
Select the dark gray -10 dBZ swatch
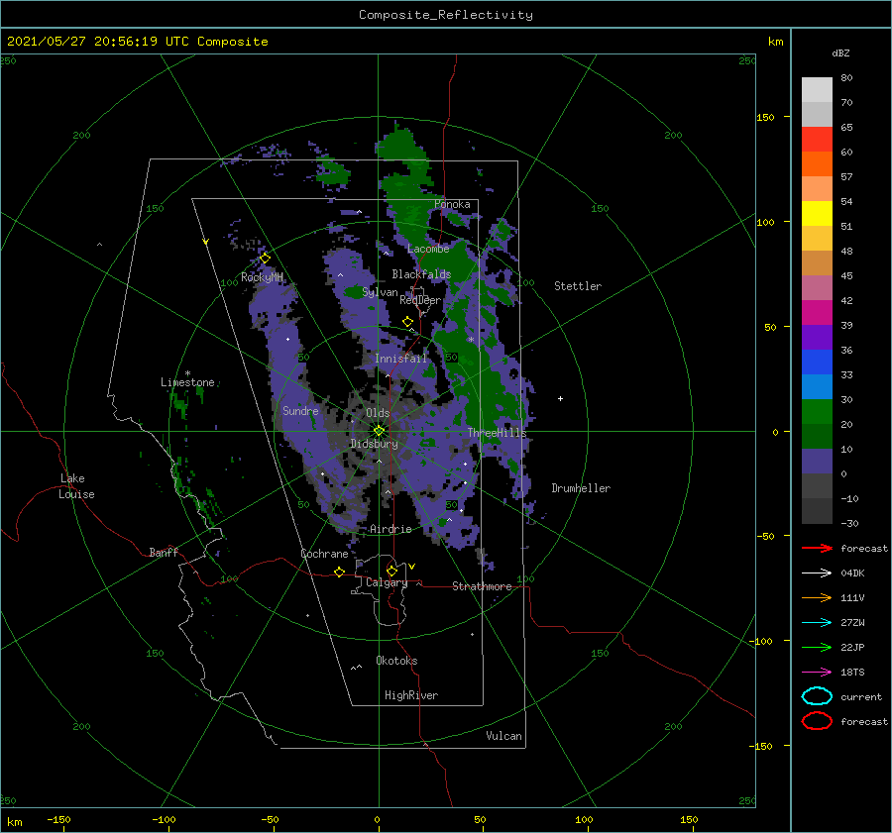(817, 510)
